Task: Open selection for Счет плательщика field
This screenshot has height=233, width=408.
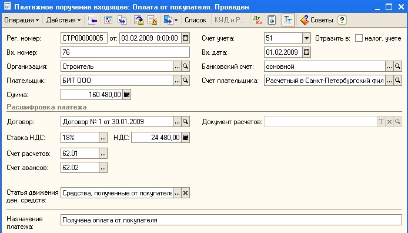Action: (x=389, y=81)
